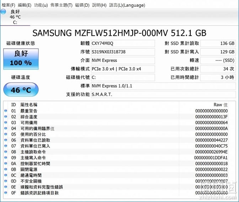The image size is (239, 202).
Task: Click the power on count value 34 次
Action: [x=218, y=69]
